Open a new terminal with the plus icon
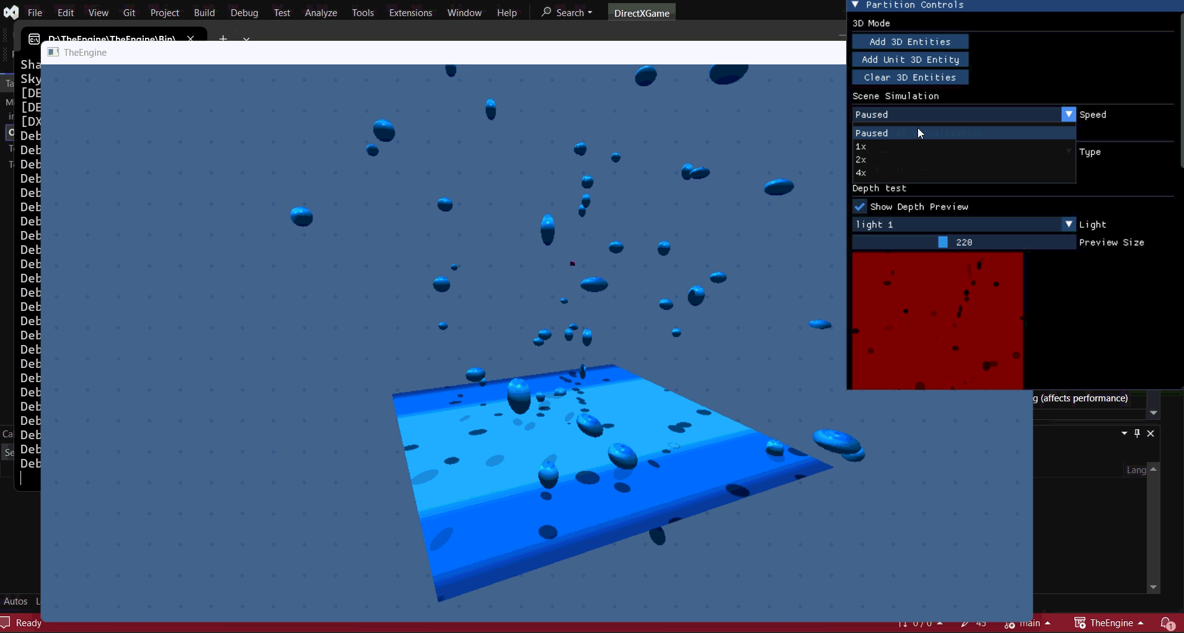 coord(223,38)
